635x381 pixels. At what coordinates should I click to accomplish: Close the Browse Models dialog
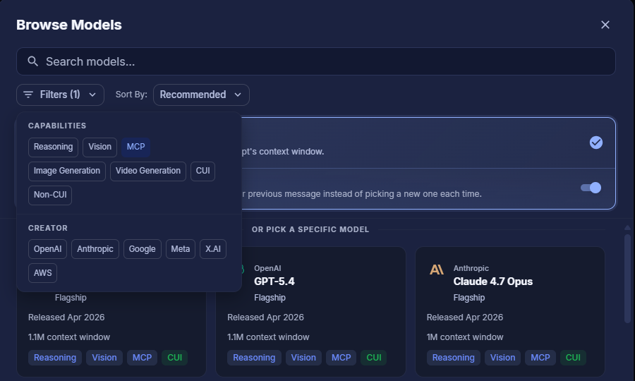[x=605, y=25]
